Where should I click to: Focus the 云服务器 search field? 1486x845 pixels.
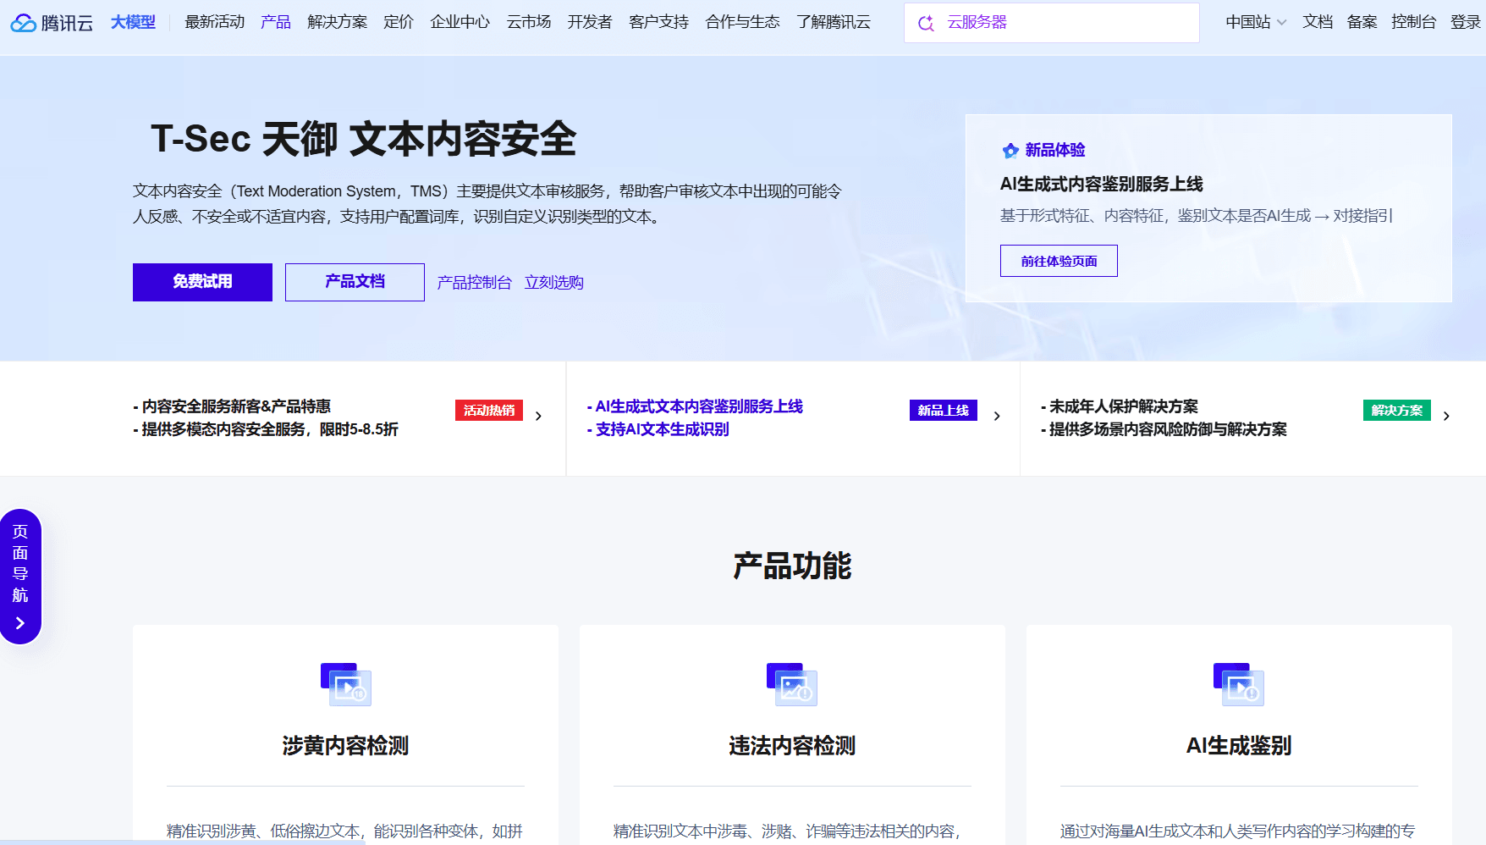tap(1052, 23)
